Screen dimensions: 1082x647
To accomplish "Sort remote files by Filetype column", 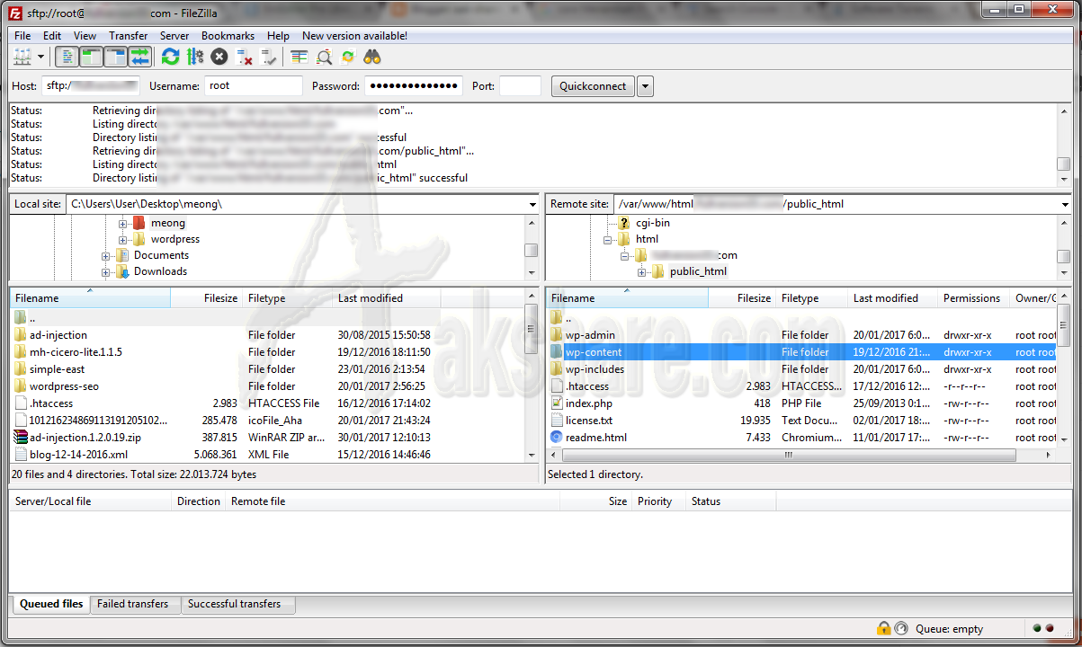I will [812, 298].
